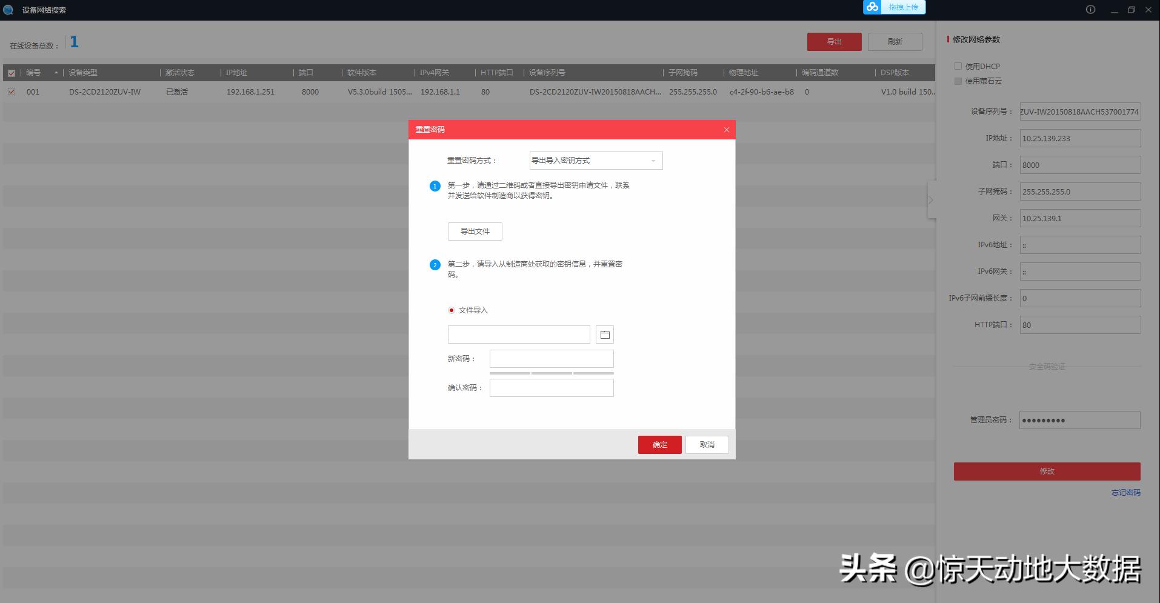This screenshot has height=603, width=1160.
Task: Enable the 使用DHCP checkbox
Action: 958,66
